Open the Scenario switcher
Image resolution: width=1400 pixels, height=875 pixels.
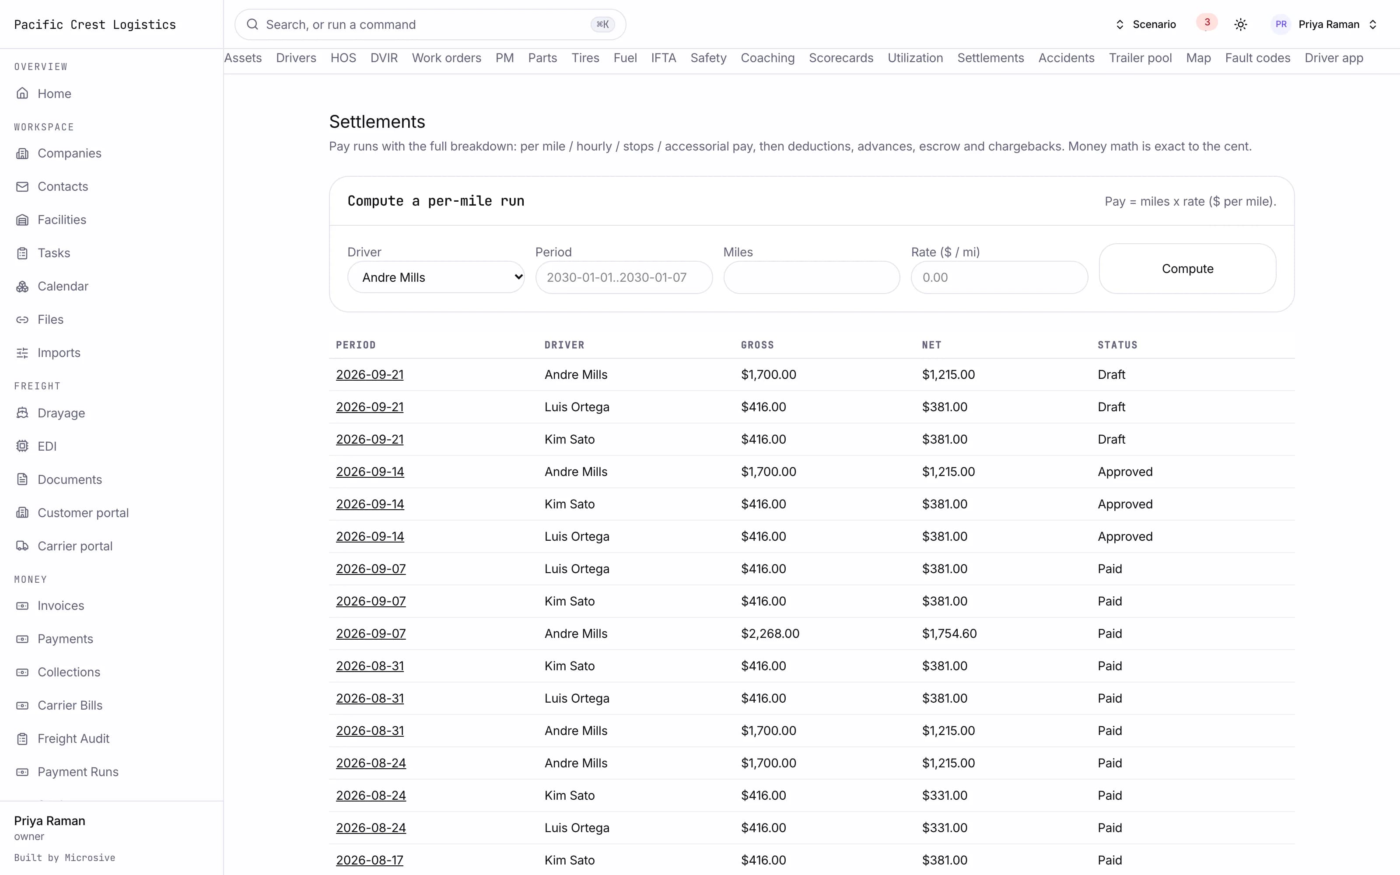pyautogui.click(x=1145, y=24)
